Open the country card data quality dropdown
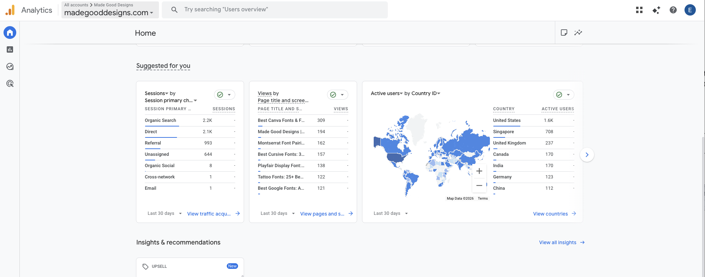 564,95
